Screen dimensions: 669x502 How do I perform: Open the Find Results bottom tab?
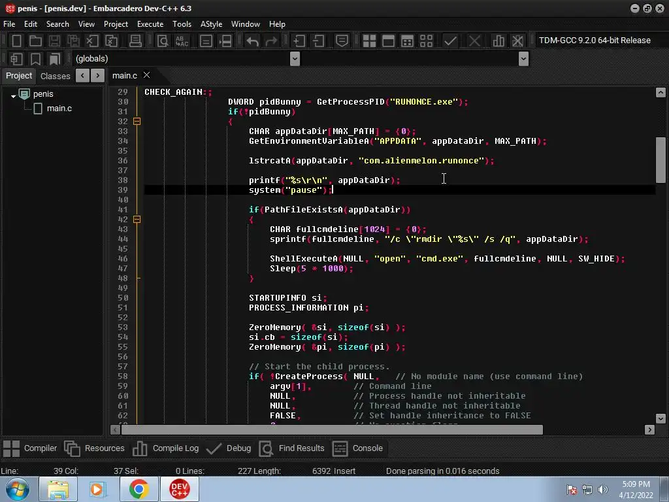coord(292,448)
